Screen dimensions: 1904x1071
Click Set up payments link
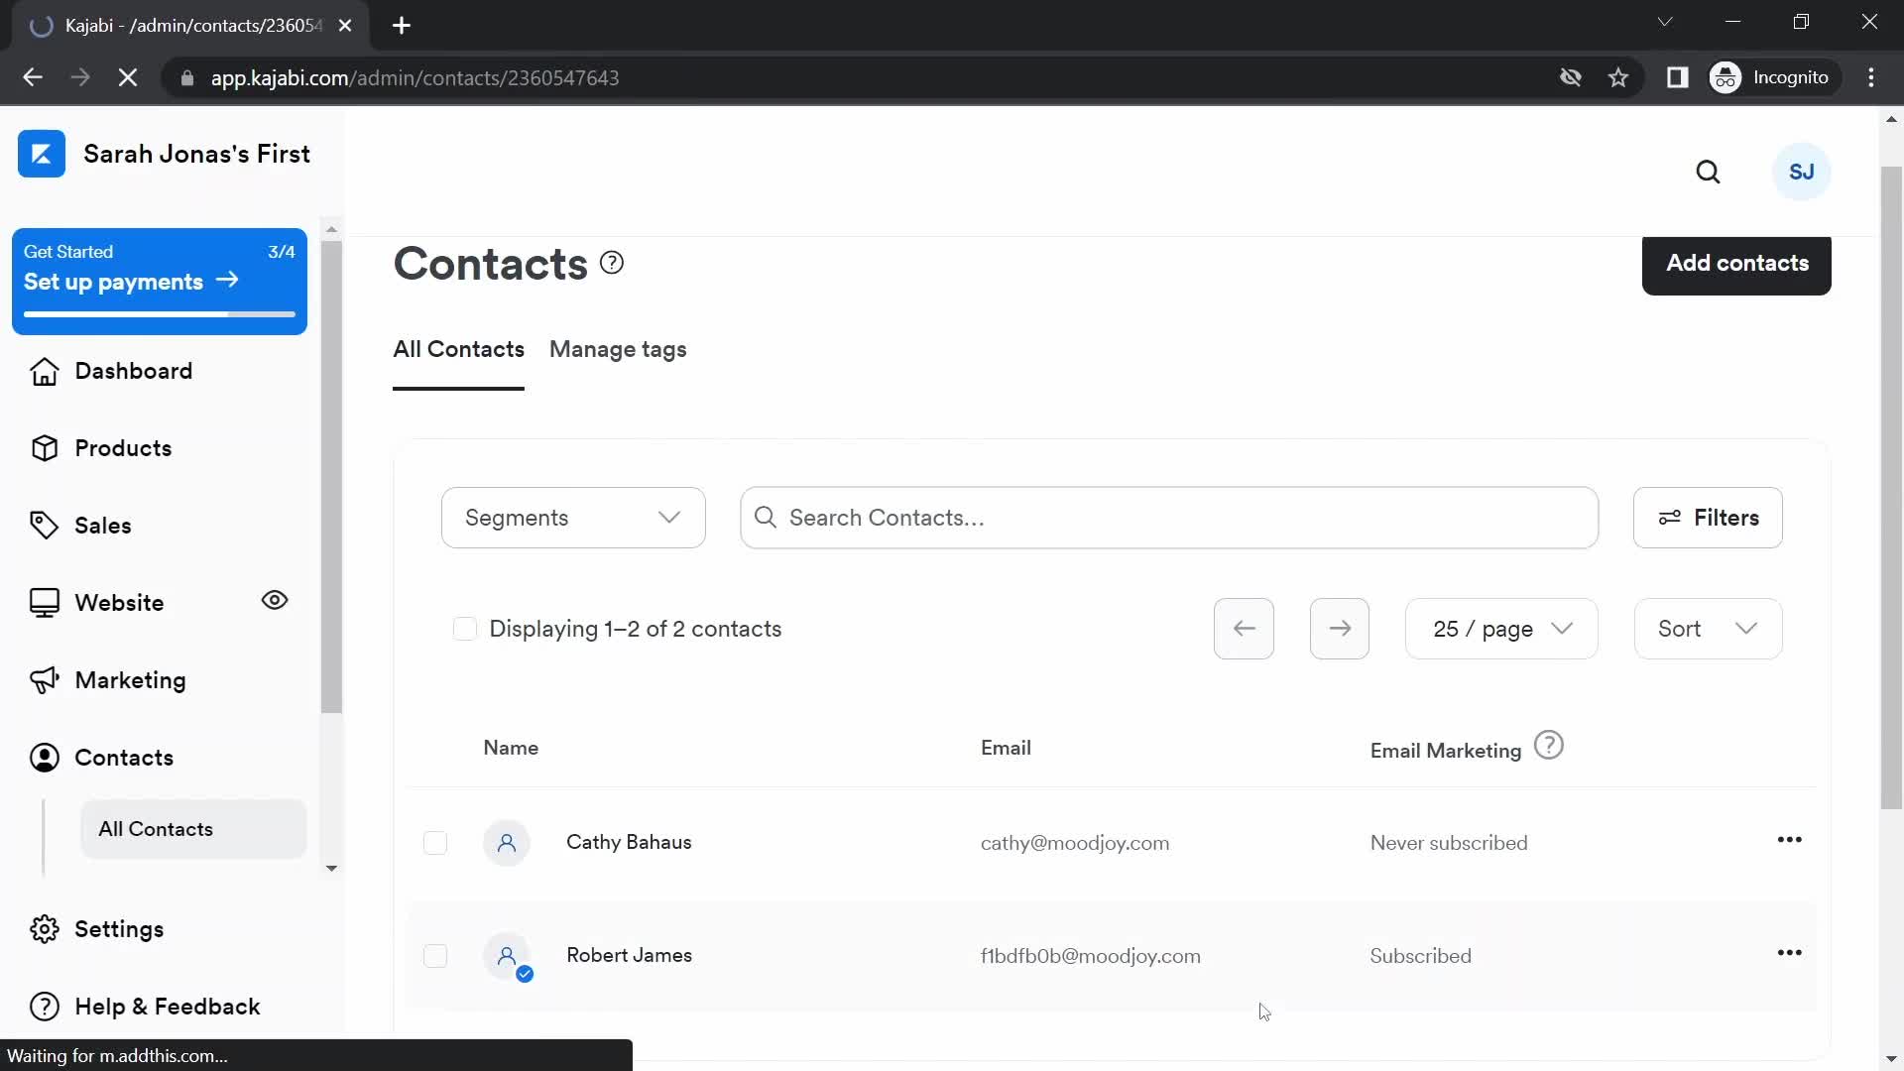[131, 282]
